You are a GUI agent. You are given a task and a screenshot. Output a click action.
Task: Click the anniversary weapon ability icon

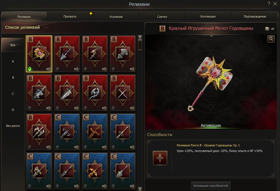(x=160, y=158)
